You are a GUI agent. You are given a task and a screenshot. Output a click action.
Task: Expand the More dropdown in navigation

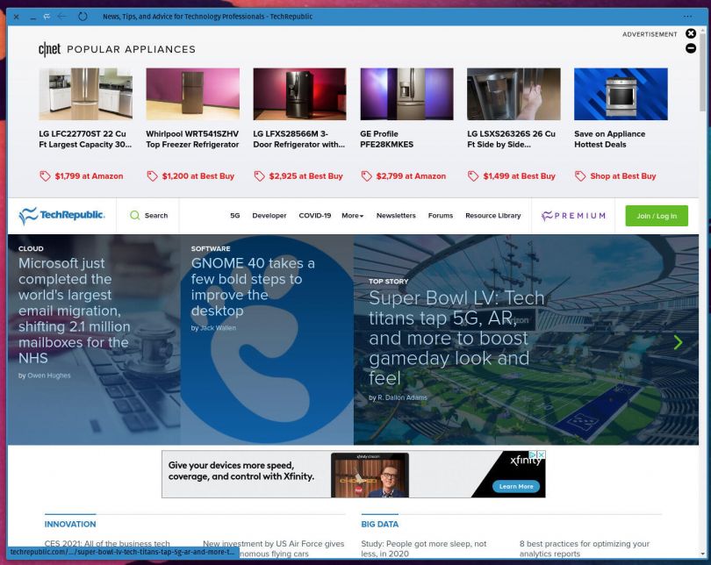pos(352,216)
